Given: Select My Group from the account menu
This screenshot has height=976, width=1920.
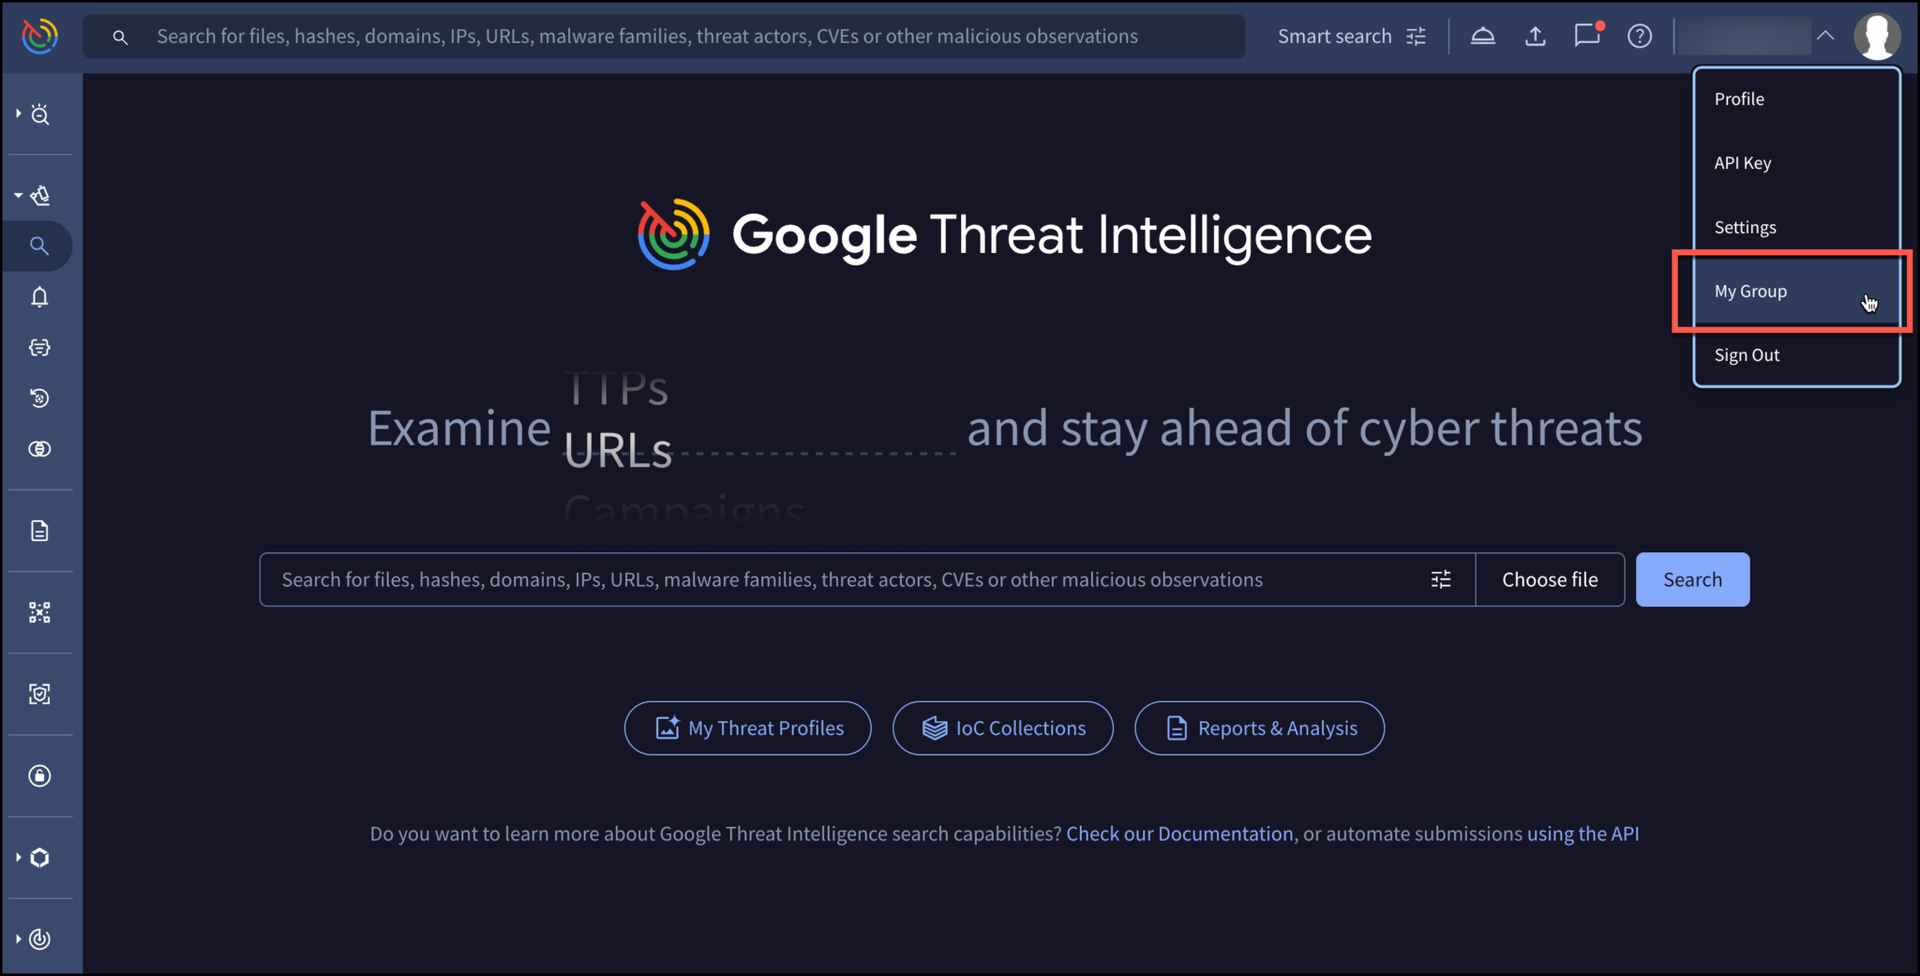Looking at the screenshot, I should tap(1750, 291).
